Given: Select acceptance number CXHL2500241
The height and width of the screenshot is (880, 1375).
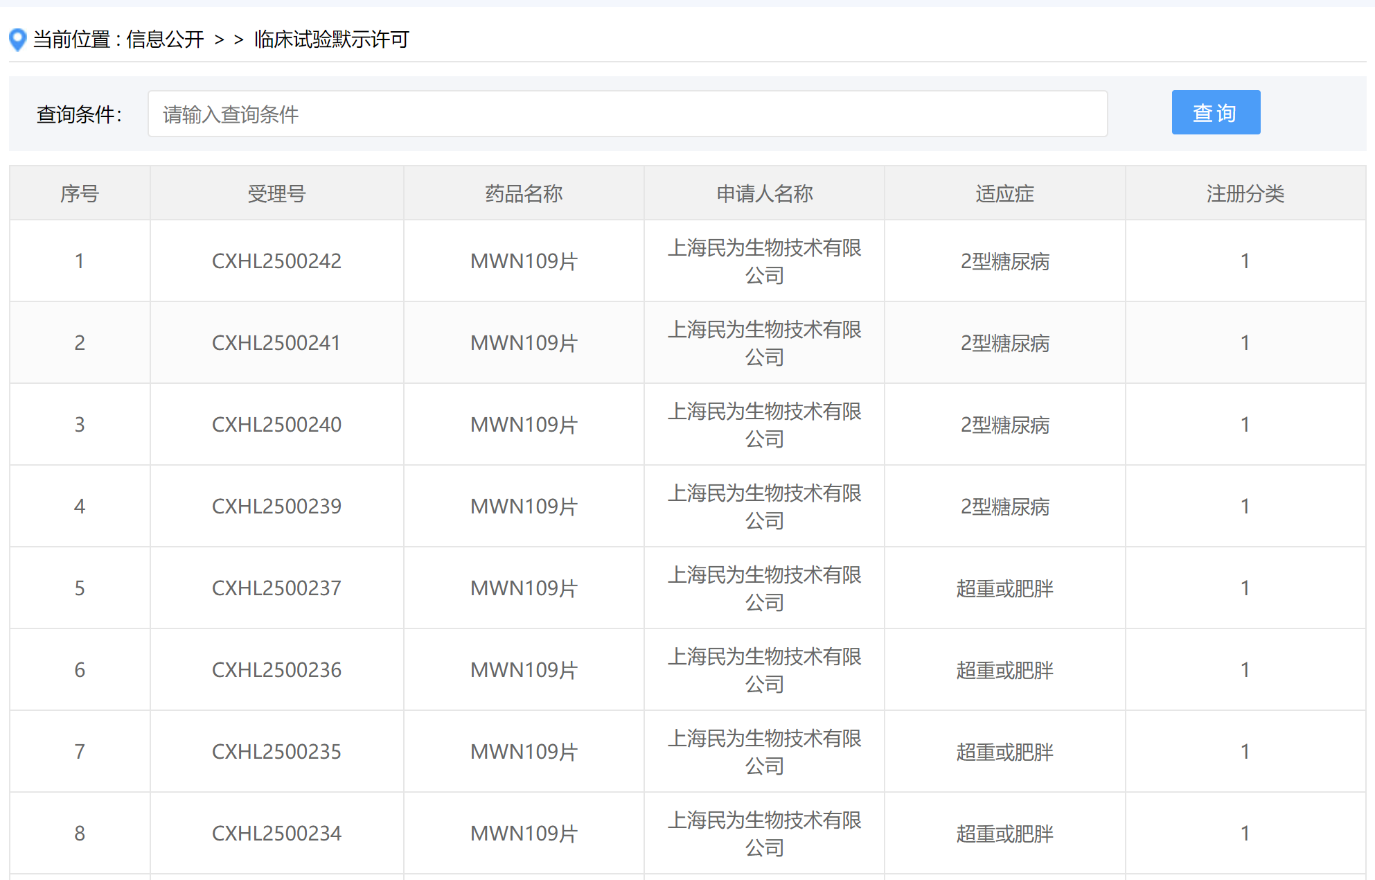Looking at the screenshot, I should [276, 343].
